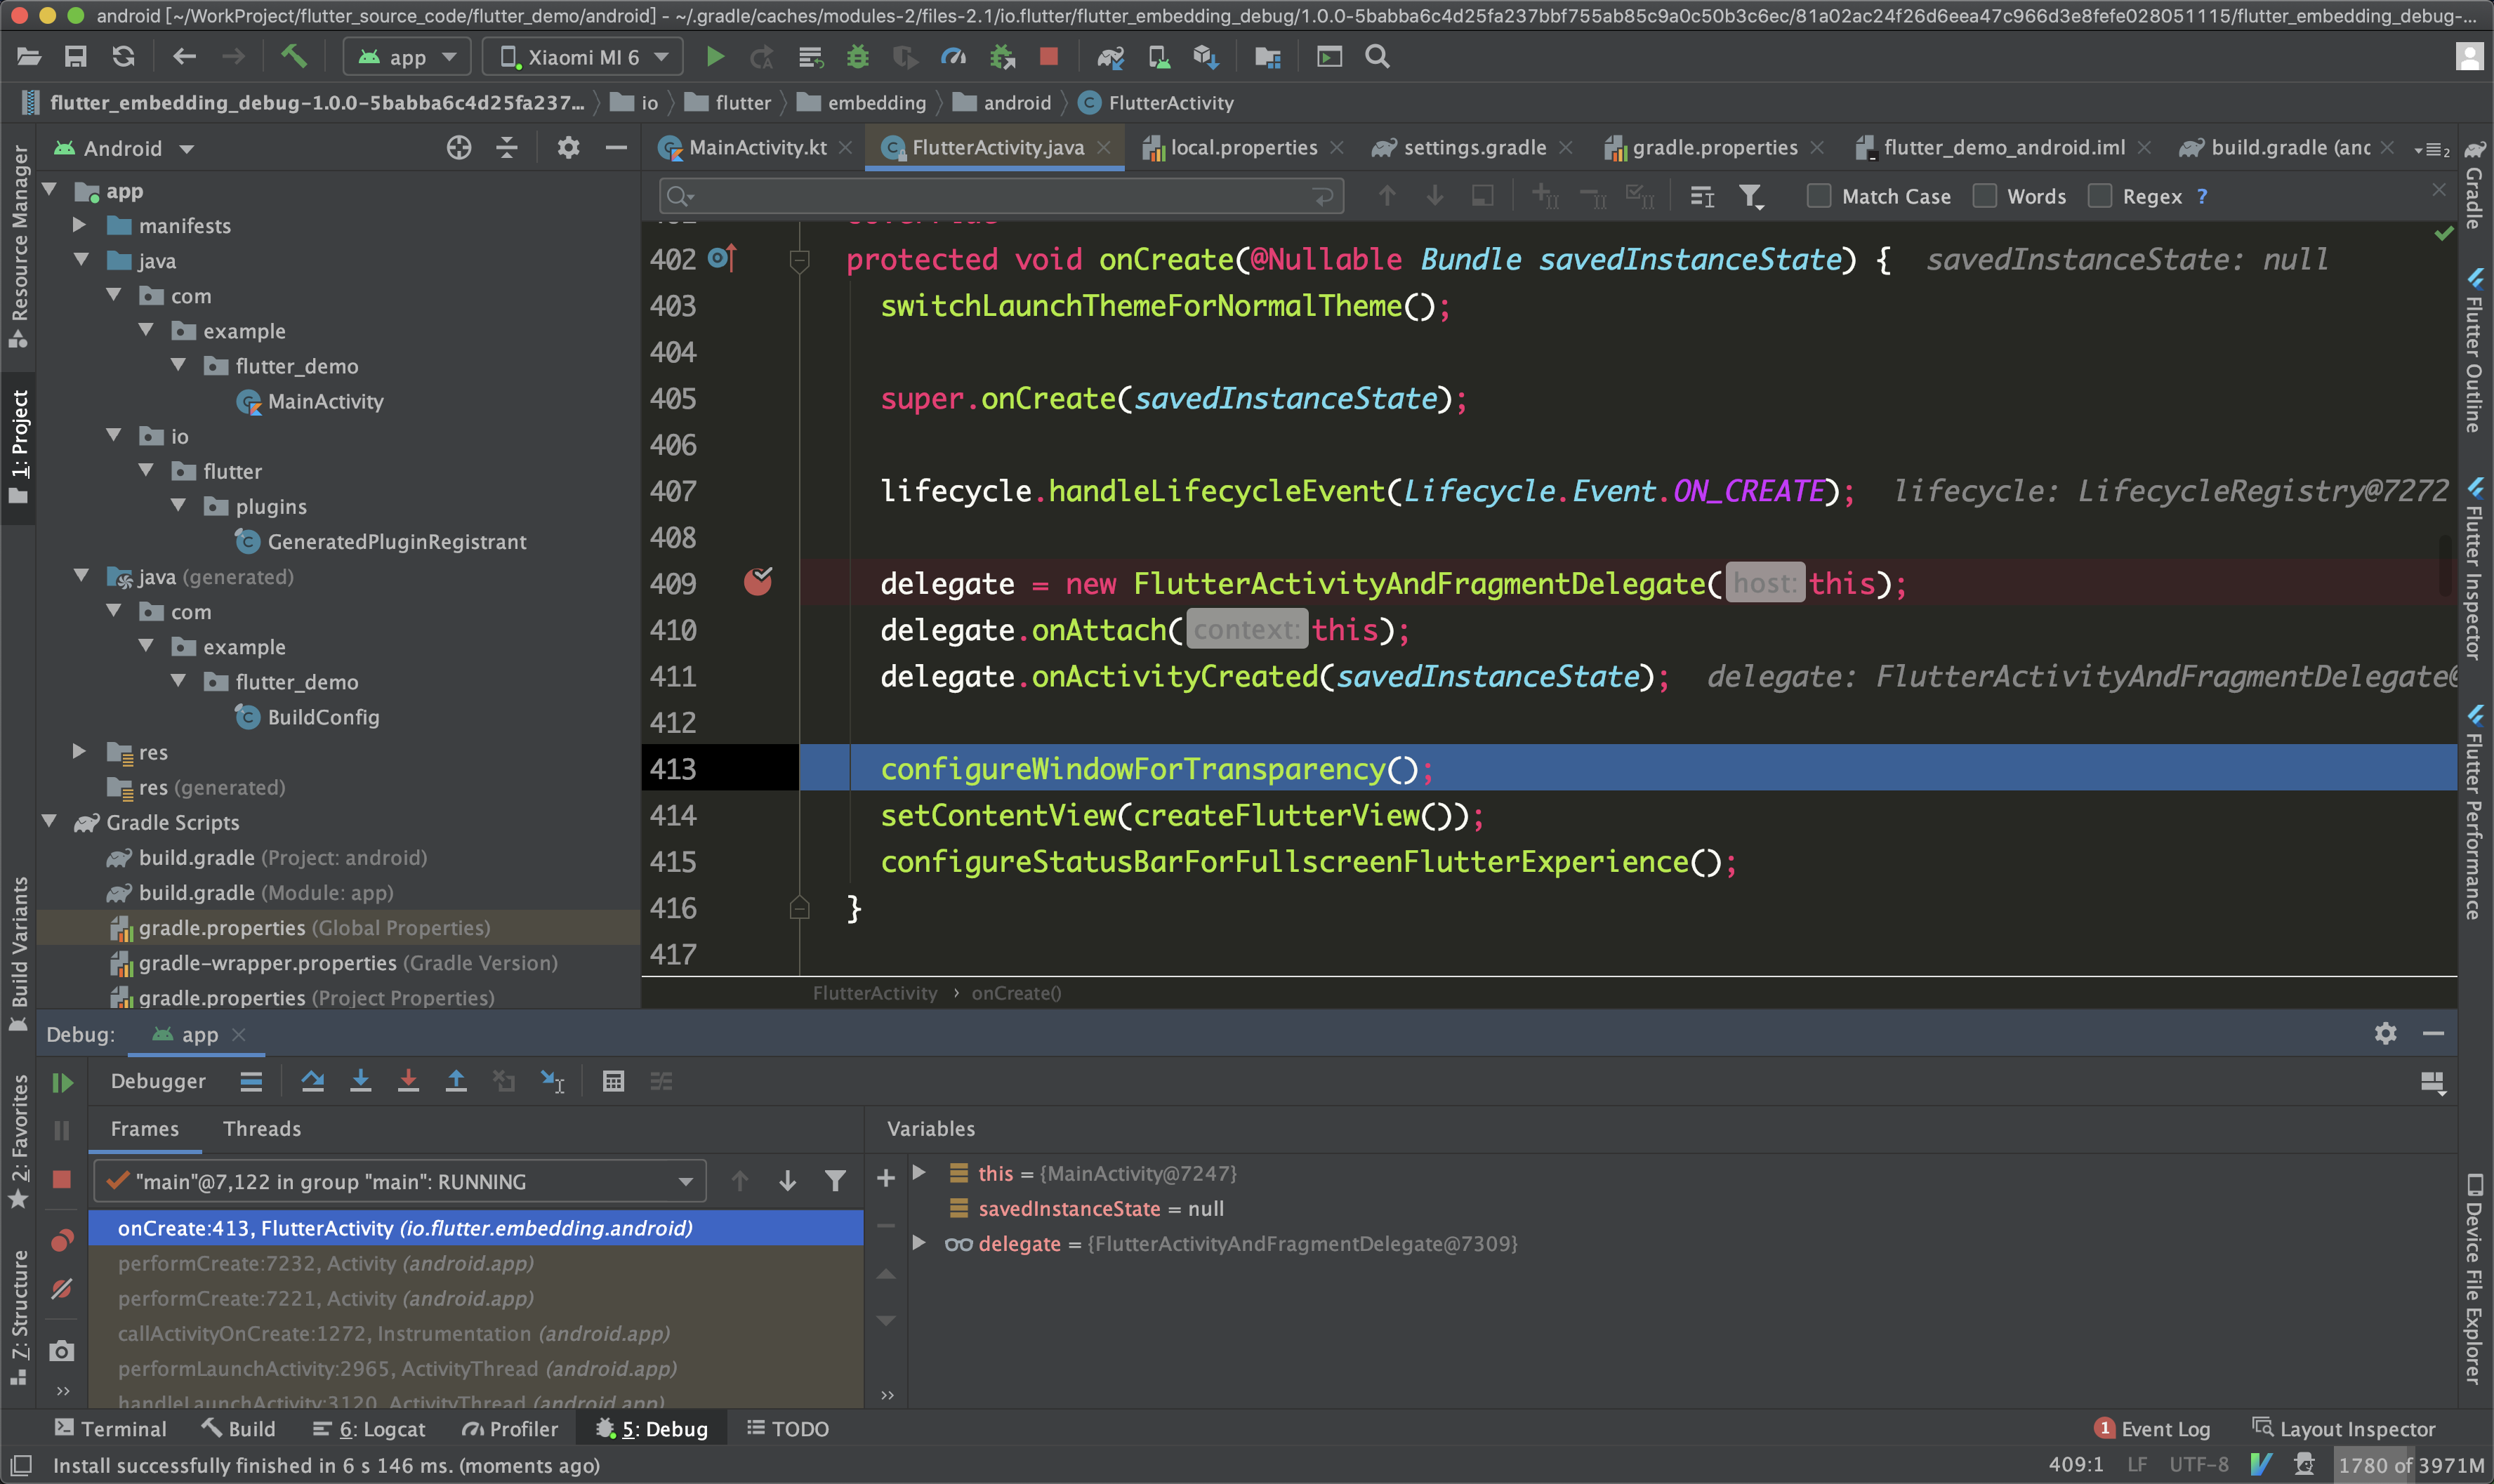Step Over in the debugger toolbar

coord(313,1081)
